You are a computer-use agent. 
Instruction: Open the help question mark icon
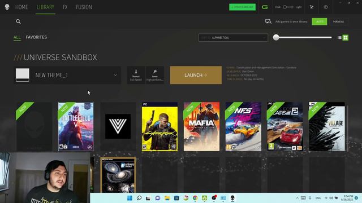click(x=326, y=7)
